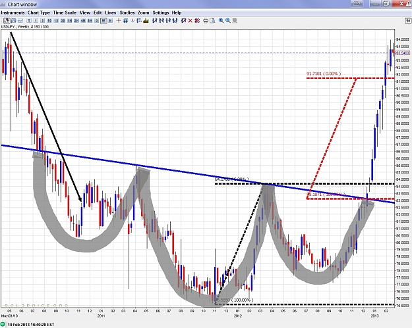Viewport: 412px width, 328px height.
Task: Print the chart with printer icon
Action: (206, 20)
